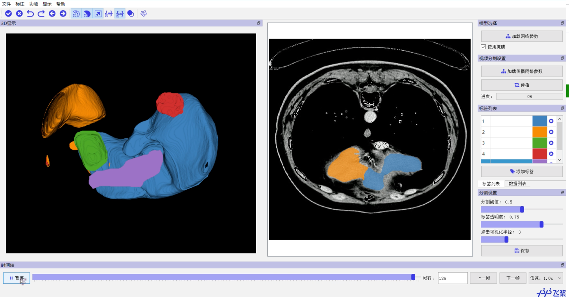Click the finish annotation checkmark icon
This screenshot has width=569, height=297.
tap(8, 14)
